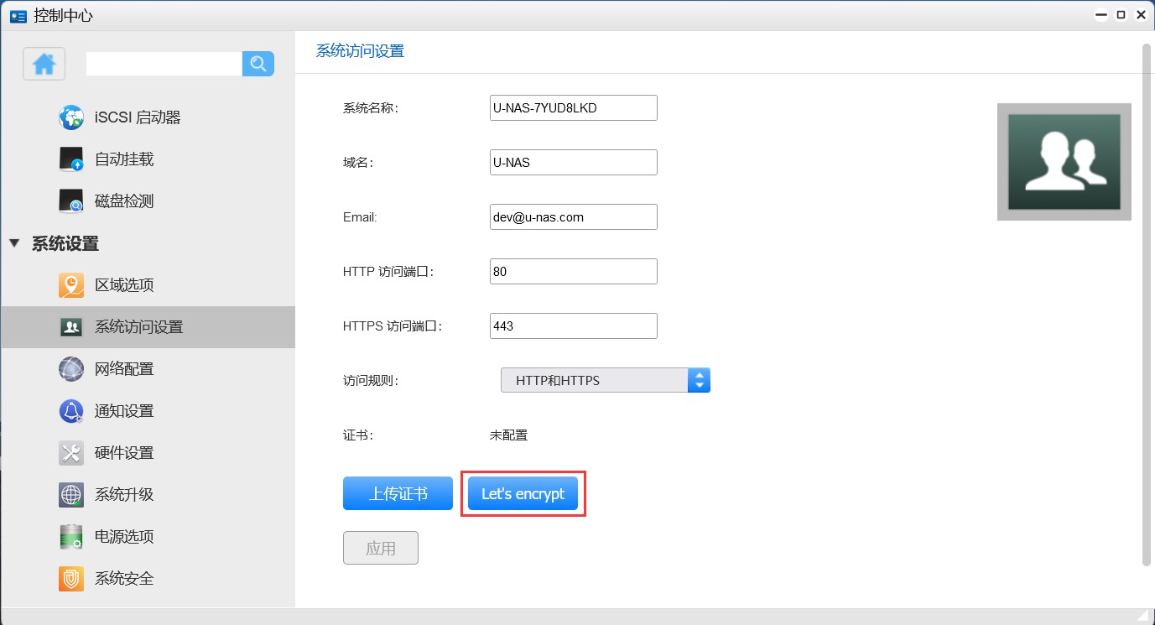Click the 应用 apply button

coord(381,548)
